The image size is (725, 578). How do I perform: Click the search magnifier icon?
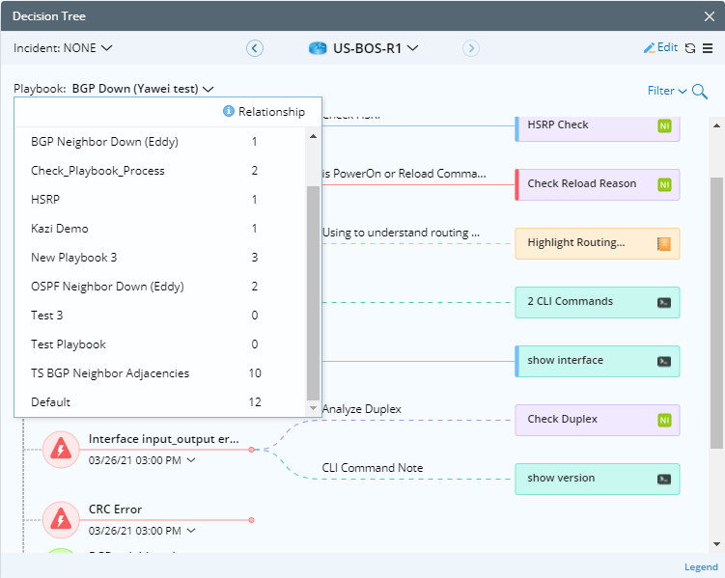coord(700,92)
